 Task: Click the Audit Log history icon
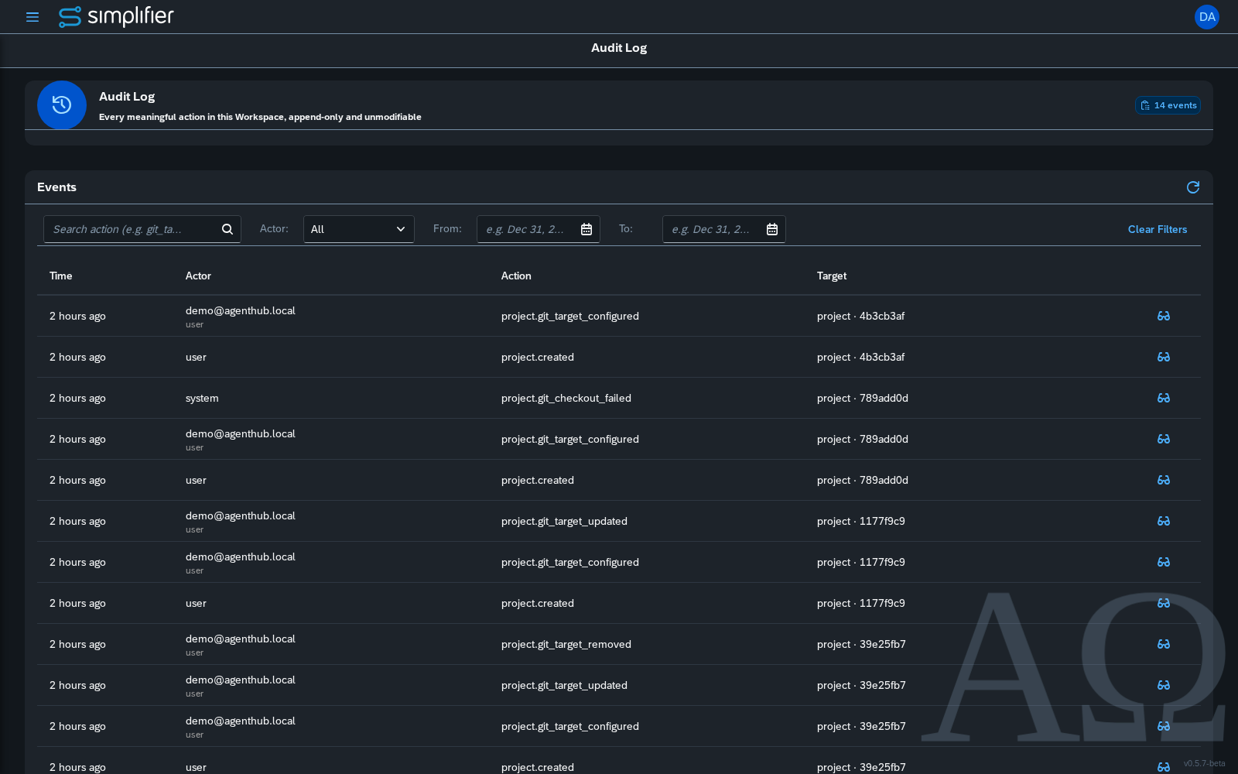click(62, 105)
